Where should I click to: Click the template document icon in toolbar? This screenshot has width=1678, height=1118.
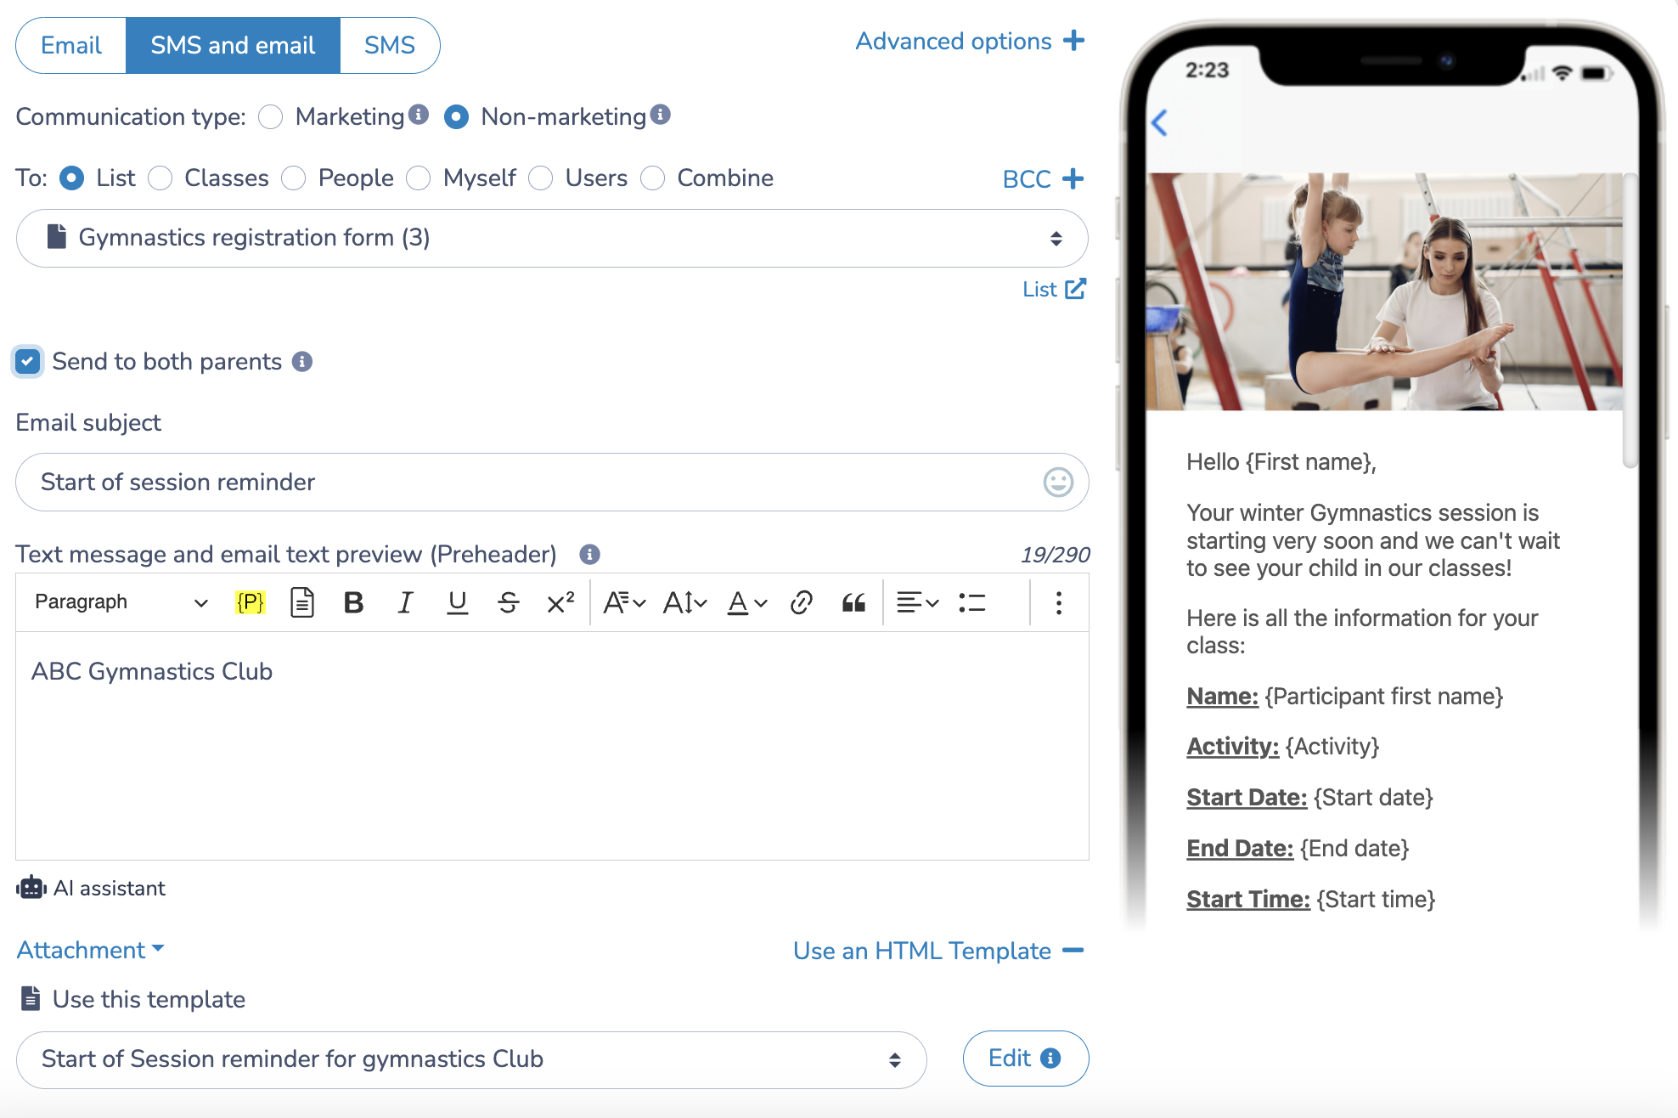coord(302,602)
